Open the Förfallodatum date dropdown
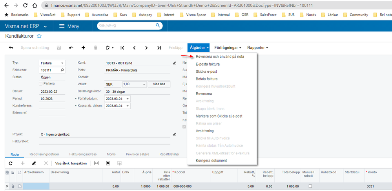This screenshot has height=191, width=392. tap(128, 99)
